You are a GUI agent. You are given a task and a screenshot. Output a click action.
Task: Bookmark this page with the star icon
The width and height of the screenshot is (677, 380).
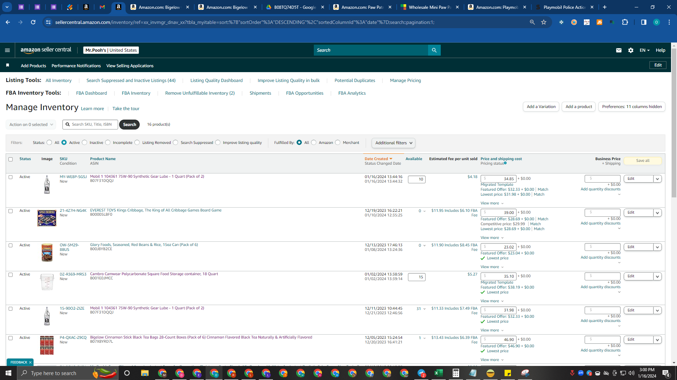pyautogui.click(x=544, y=22)
